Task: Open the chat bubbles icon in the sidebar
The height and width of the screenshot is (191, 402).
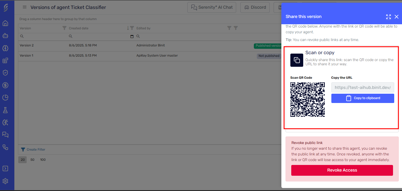Action: pyautogui.click(x=5, y=134)
